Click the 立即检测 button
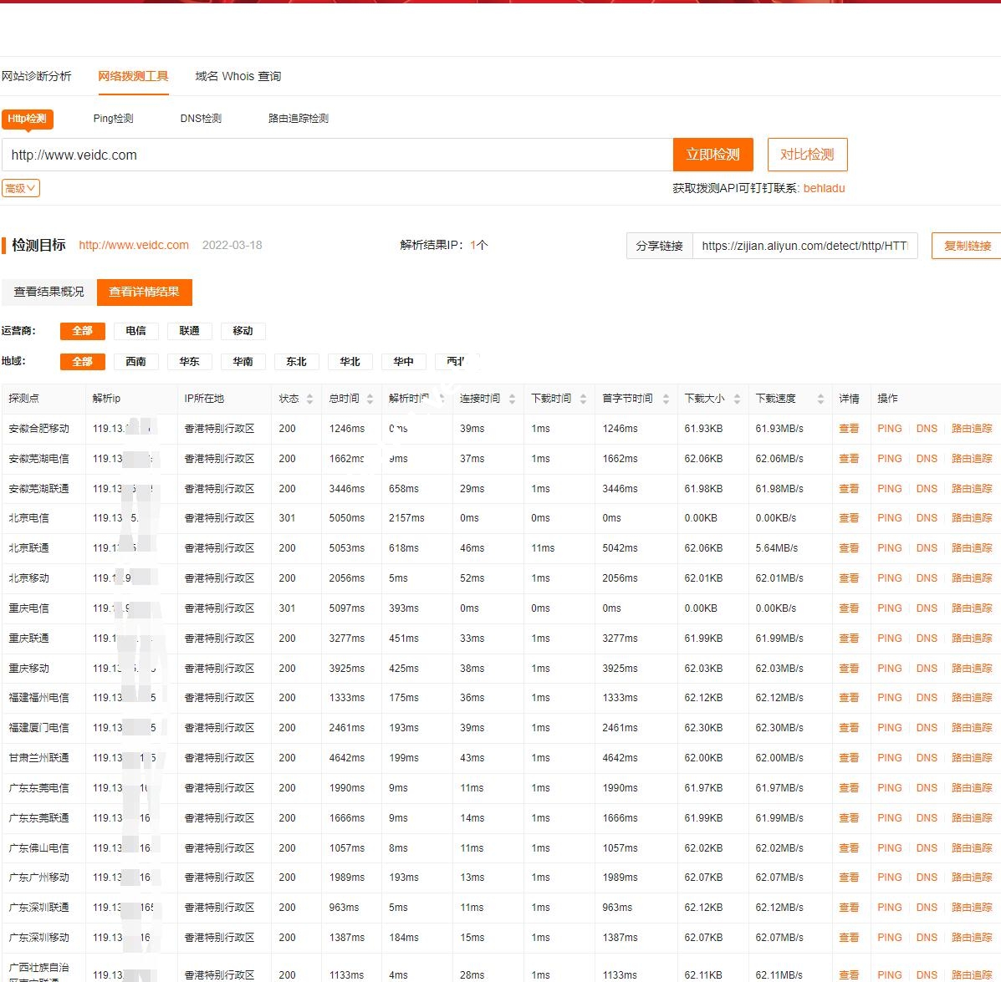The width and height of the screenshot is (1001, 982). 712,155
